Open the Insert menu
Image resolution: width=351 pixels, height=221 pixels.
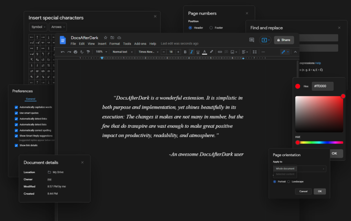pos(102,44)
